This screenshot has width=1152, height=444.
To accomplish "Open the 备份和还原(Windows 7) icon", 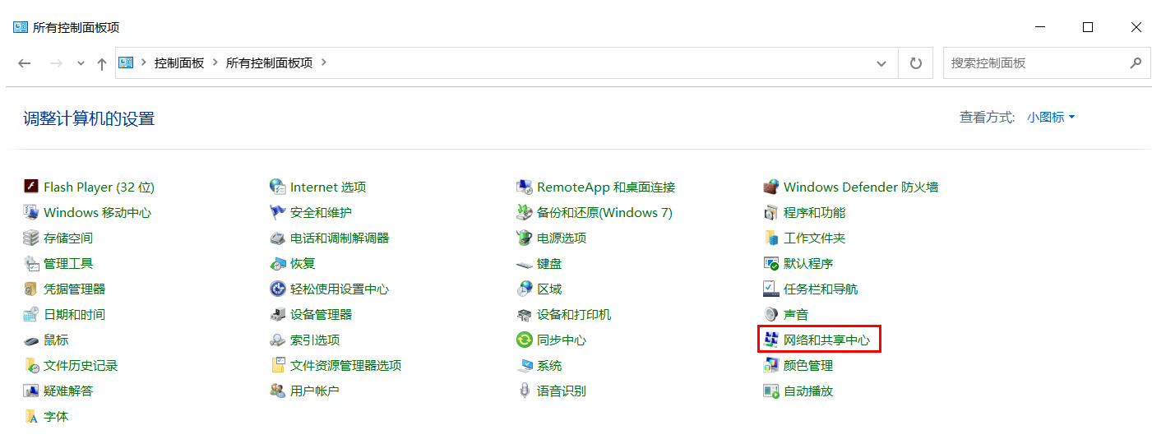I will click(x=525, y=212).
